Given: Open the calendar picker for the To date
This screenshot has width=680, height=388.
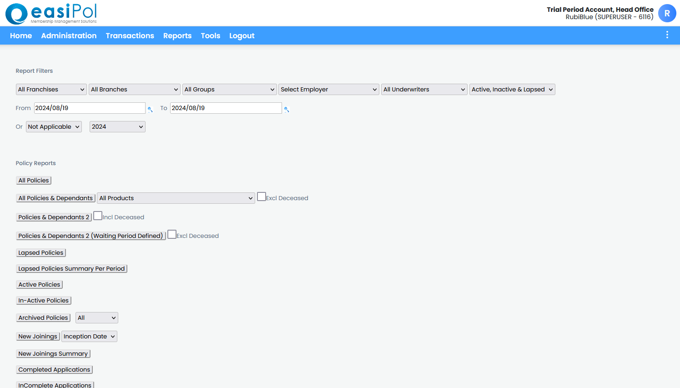Looking at the screenshot, I should [287, 110].
